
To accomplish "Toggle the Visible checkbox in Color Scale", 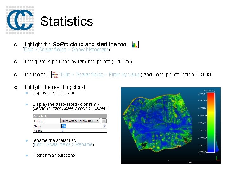I will 63,130.
